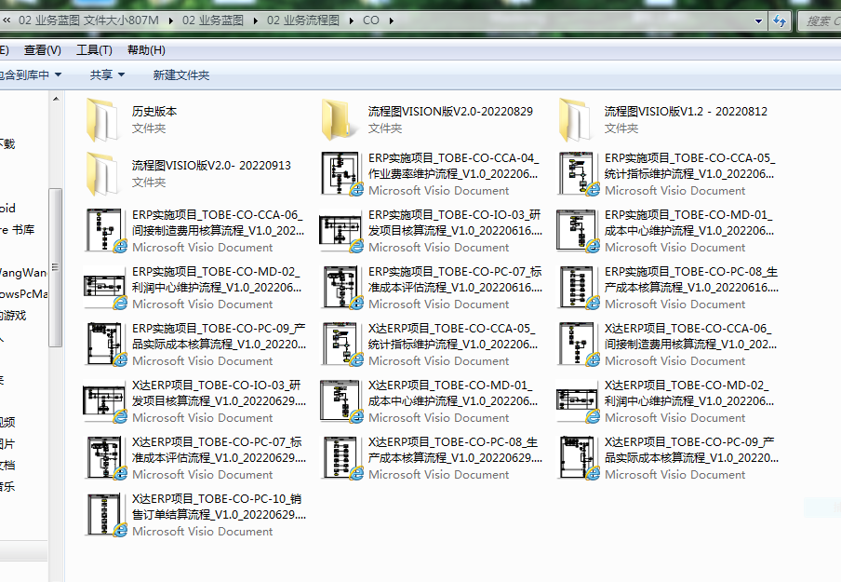The width and height of the screenshot is (841, 582).
Task: Open the 流程图VISIO版V1.2 - 20220812 folder icon
Action: coord(575,119)
